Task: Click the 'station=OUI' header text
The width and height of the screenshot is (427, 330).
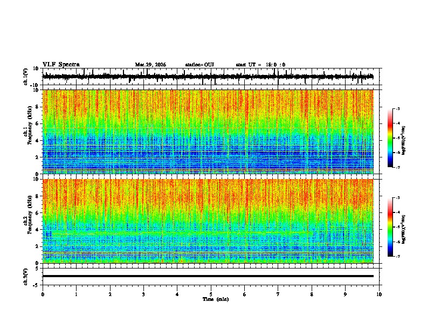Action: (x=199, y=65)
